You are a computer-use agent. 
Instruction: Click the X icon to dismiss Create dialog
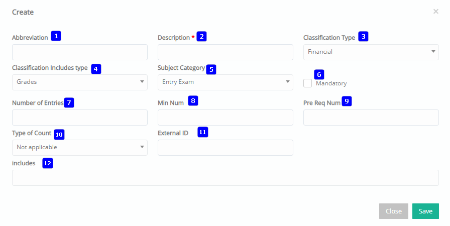point(435,12)
